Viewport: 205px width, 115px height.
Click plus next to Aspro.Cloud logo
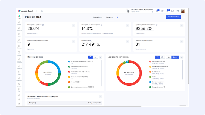[37, 11]
